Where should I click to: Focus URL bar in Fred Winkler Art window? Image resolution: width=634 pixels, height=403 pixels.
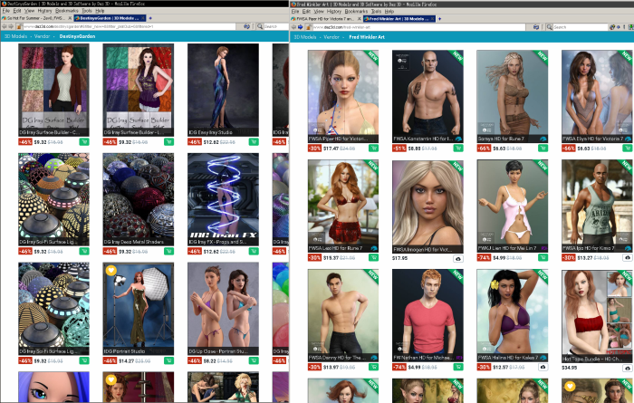[418, 27]
